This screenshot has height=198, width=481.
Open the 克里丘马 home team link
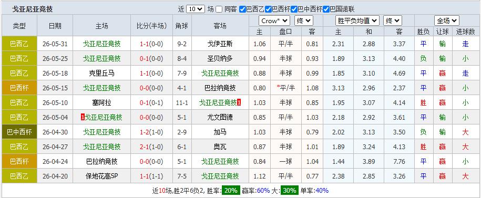(x=101, y=73)
